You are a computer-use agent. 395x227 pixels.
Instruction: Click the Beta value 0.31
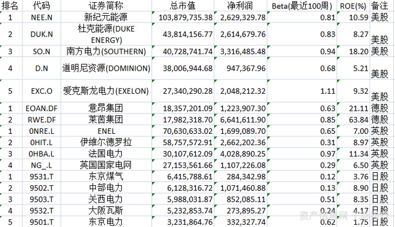pos(302,142)
